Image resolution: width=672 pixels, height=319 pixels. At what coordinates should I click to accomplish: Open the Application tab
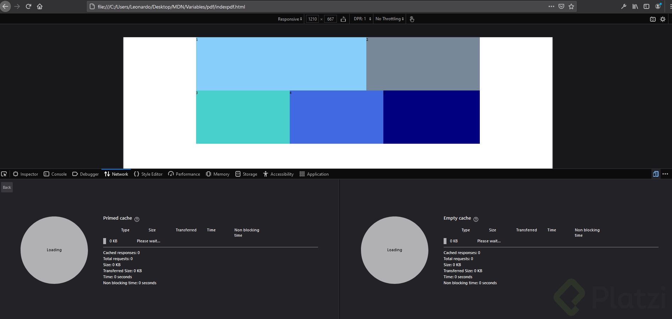(314, 174)
